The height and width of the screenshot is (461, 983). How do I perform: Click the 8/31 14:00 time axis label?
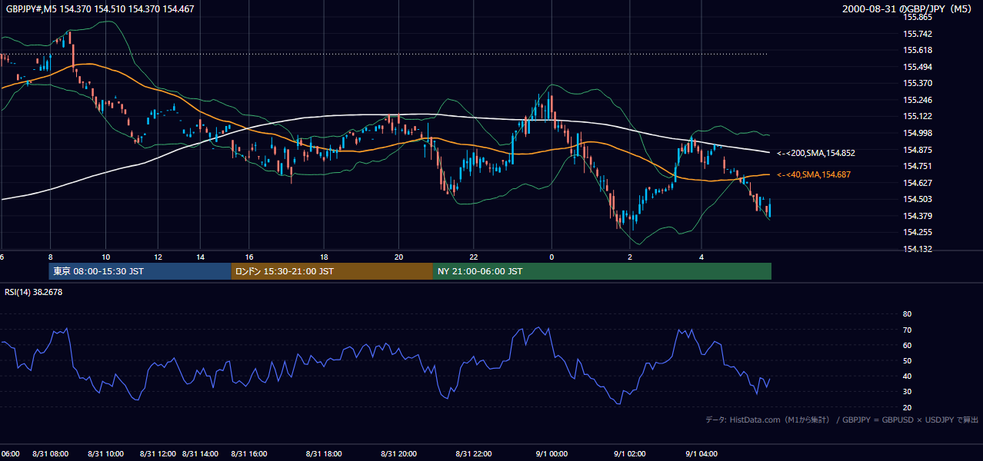coord(199,454)
